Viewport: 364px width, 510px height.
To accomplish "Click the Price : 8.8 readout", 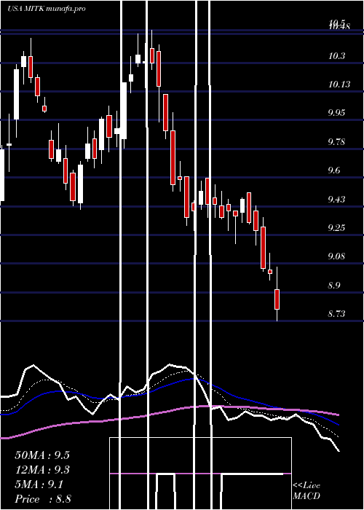I will click(x=43, y=499).
